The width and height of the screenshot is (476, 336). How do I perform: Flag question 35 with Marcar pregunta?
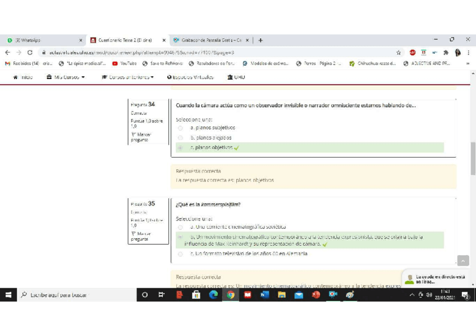(x=140, y=236)
